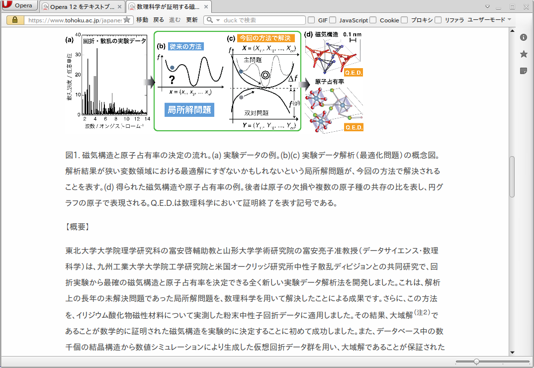534x368 pixels.
Task: Toggle the JavaScript checkbox
Action: (333, 20)
